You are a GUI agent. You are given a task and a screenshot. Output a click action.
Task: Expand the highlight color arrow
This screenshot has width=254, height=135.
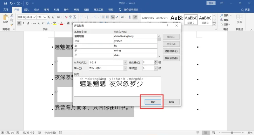tap(58, 23)
